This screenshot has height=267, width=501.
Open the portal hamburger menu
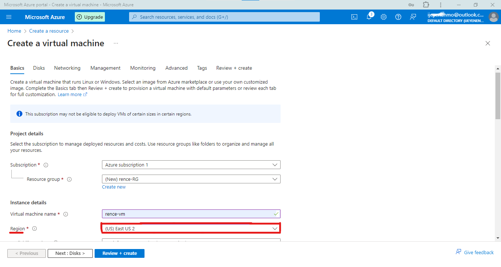pos(9,17)
